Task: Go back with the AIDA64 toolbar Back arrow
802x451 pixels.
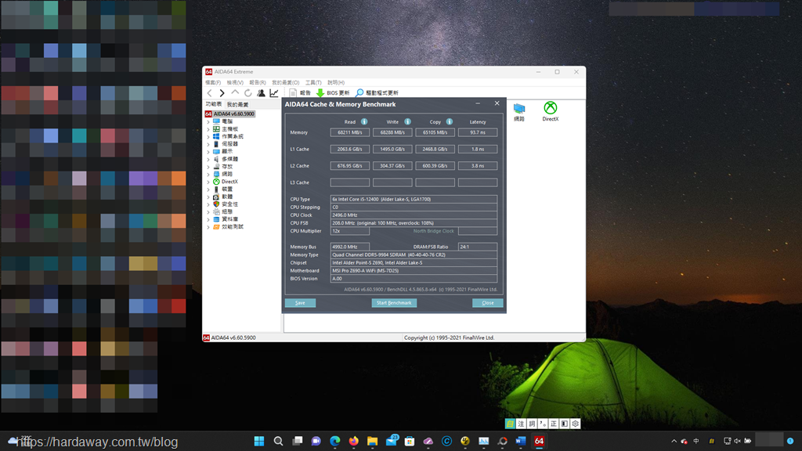Action: pos(210,92)
